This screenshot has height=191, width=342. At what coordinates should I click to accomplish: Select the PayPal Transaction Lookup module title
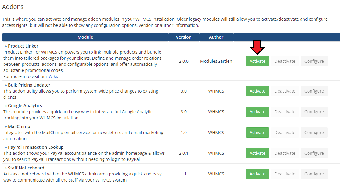[36, 147]
